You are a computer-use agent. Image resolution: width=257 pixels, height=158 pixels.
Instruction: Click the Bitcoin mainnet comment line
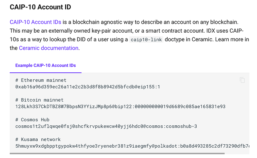click(x=39, y=100)
